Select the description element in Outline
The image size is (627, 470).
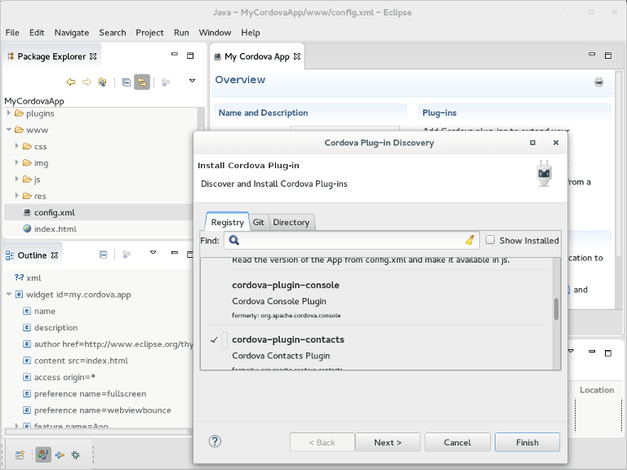pos(56,328)
